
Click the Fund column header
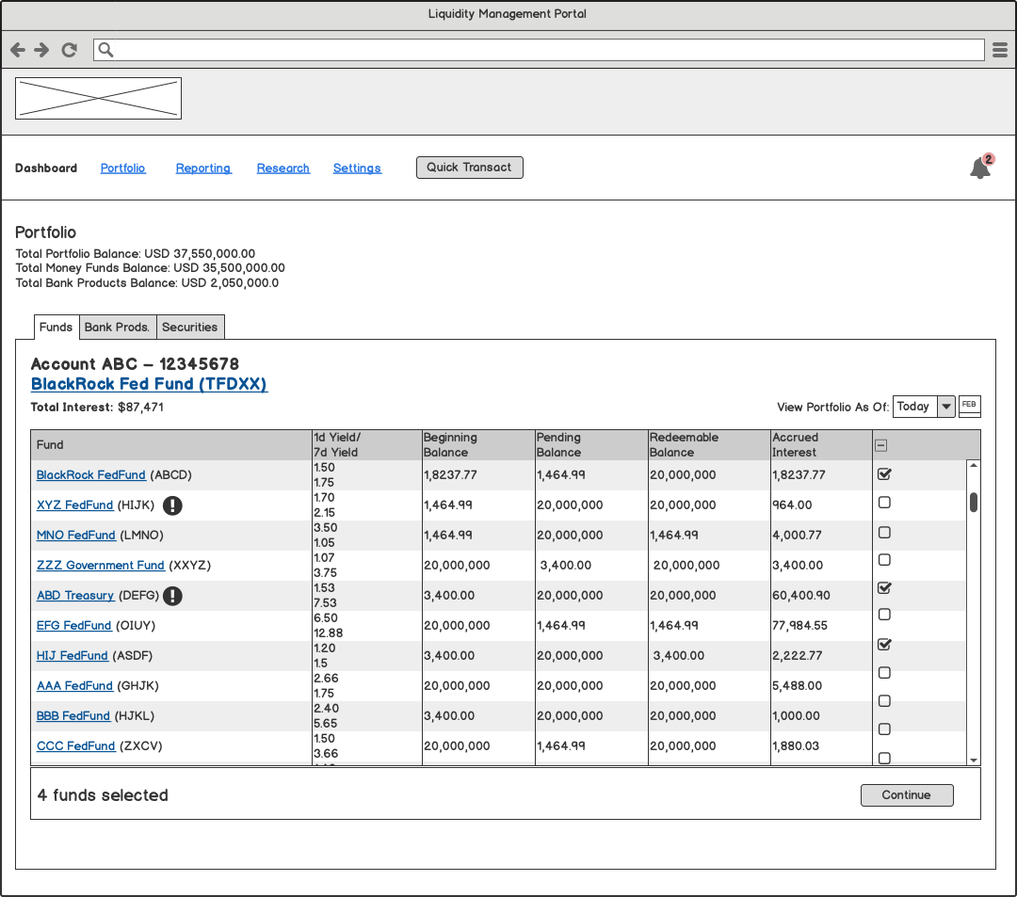tap(171, 445)
